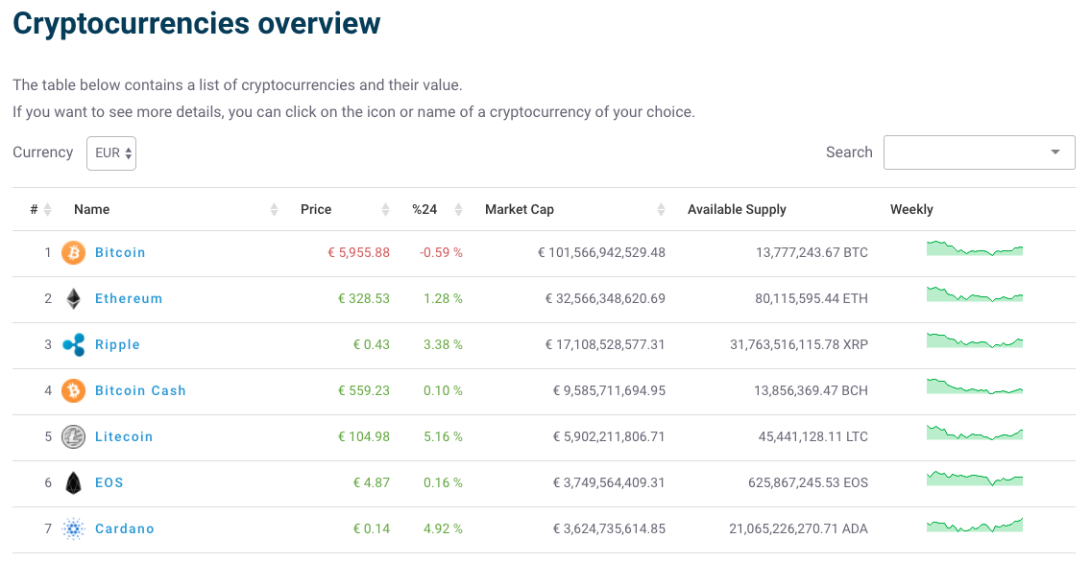Click the Name column header
This screenshot has width=1091, height=562.
92,209
